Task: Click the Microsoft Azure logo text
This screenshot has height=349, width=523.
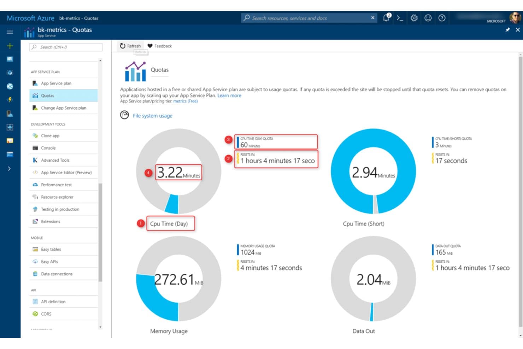Action: coord(30,18)
